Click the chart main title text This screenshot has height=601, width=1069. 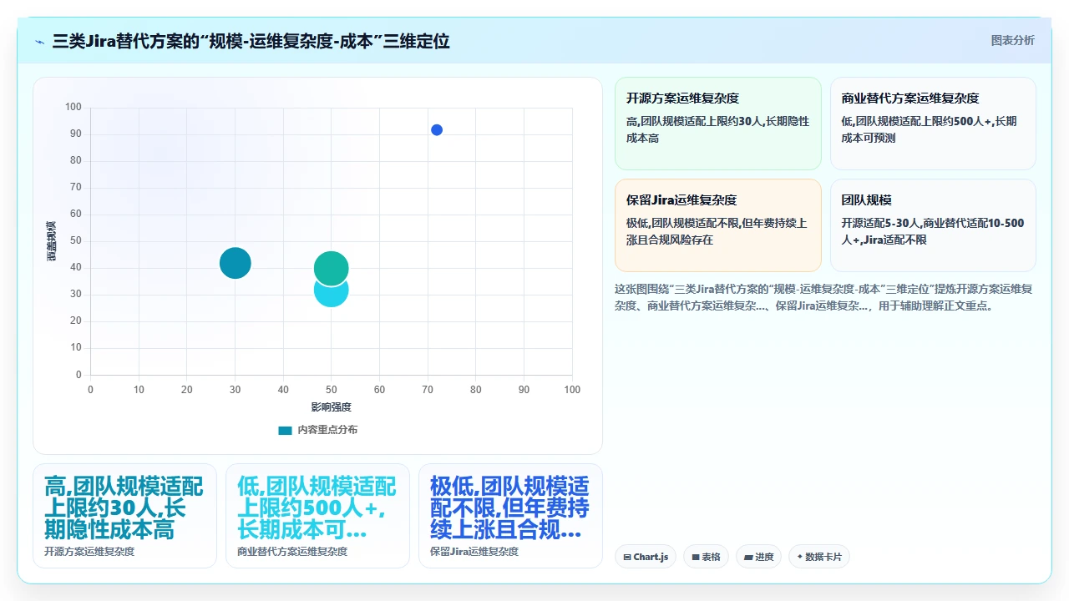coord(251,41)
